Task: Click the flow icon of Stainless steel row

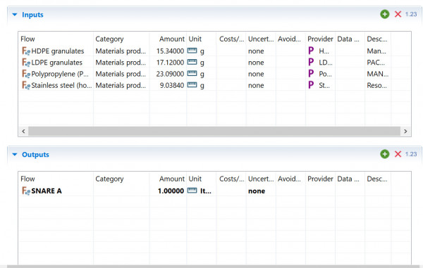Action: pos(26,85)
